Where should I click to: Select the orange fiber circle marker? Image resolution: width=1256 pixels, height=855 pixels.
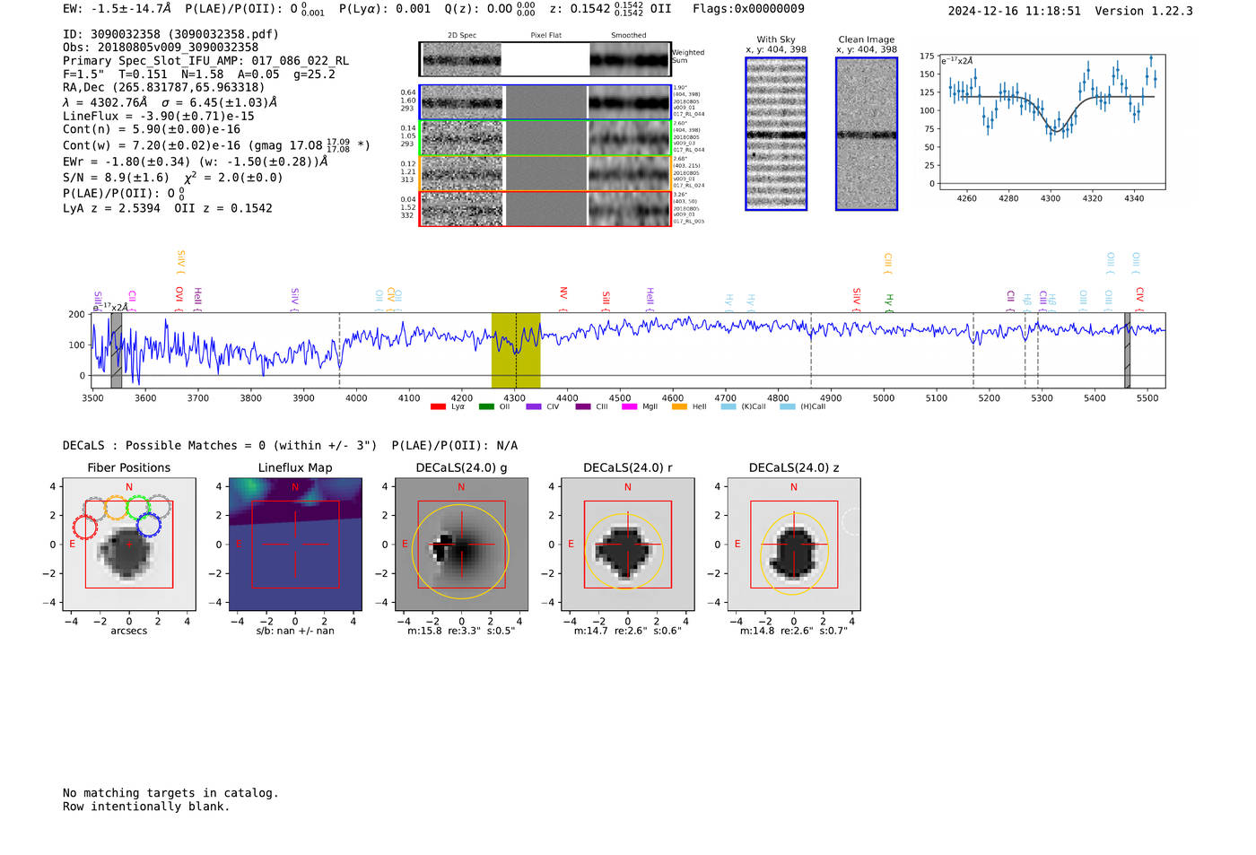[117, 508]
